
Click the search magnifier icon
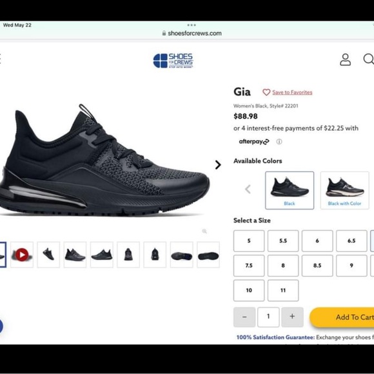(x=368, y=59)
